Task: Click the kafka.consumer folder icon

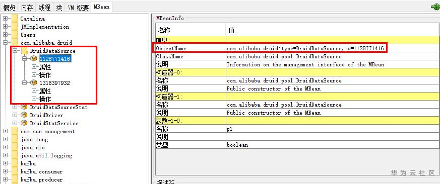Action: point(15,171)
